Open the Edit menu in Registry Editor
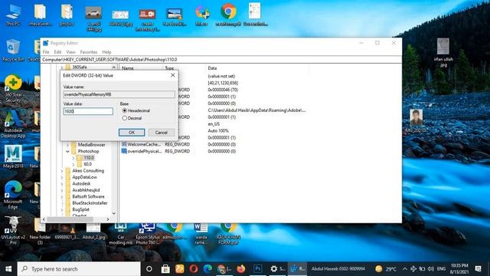Viewport: 490px width, 276px height. click(57, 52)
